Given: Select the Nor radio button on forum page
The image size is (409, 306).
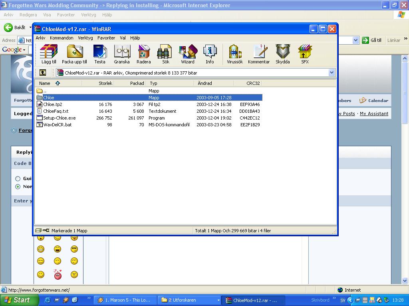Looking at the screenshot, I should pyautogui.click(x=18, y=186).
